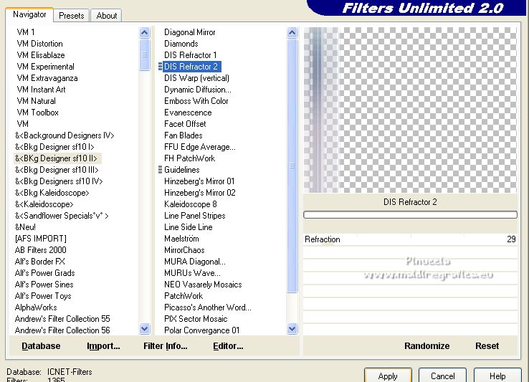
Task: Select the Guidelines filter
Action: click(x=182, y=170)
